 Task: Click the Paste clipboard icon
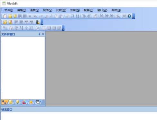(x=61, y=16)
